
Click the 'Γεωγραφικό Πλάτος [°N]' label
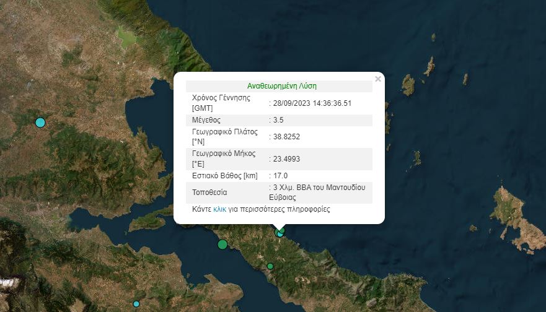tap(225, 137)
